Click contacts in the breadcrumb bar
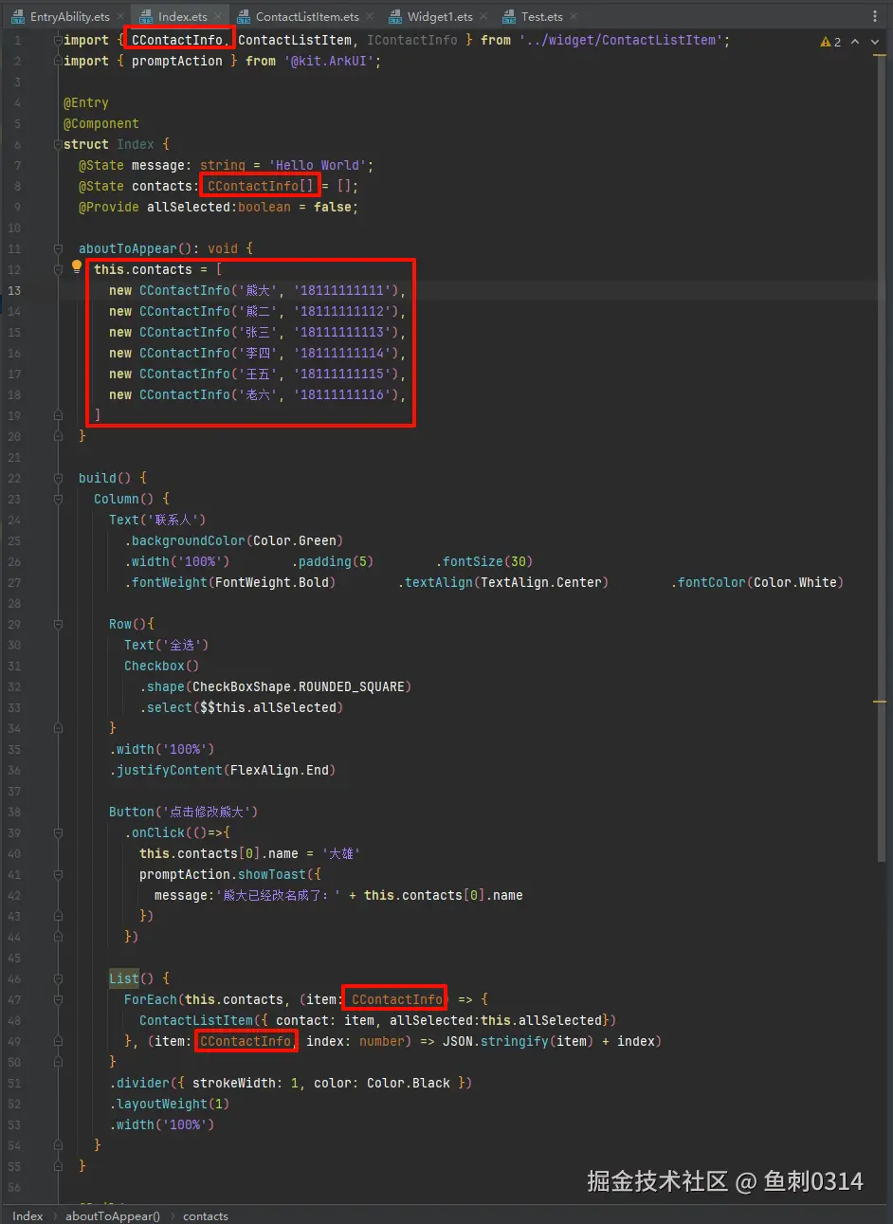The image size is (893, 1224). coord(205,1215)
